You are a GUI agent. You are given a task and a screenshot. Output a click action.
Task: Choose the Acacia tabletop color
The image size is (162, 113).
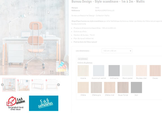click(83, 71)
